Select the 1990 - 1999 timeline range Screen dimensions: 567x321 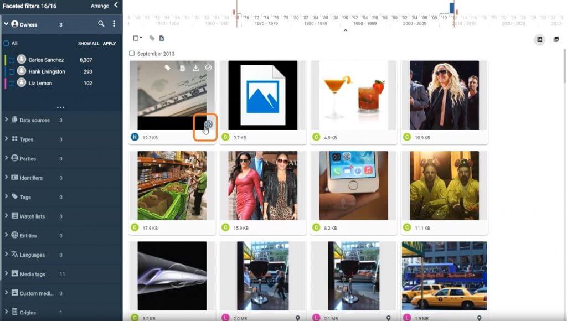pyautogui.click(x=365, y=23)
